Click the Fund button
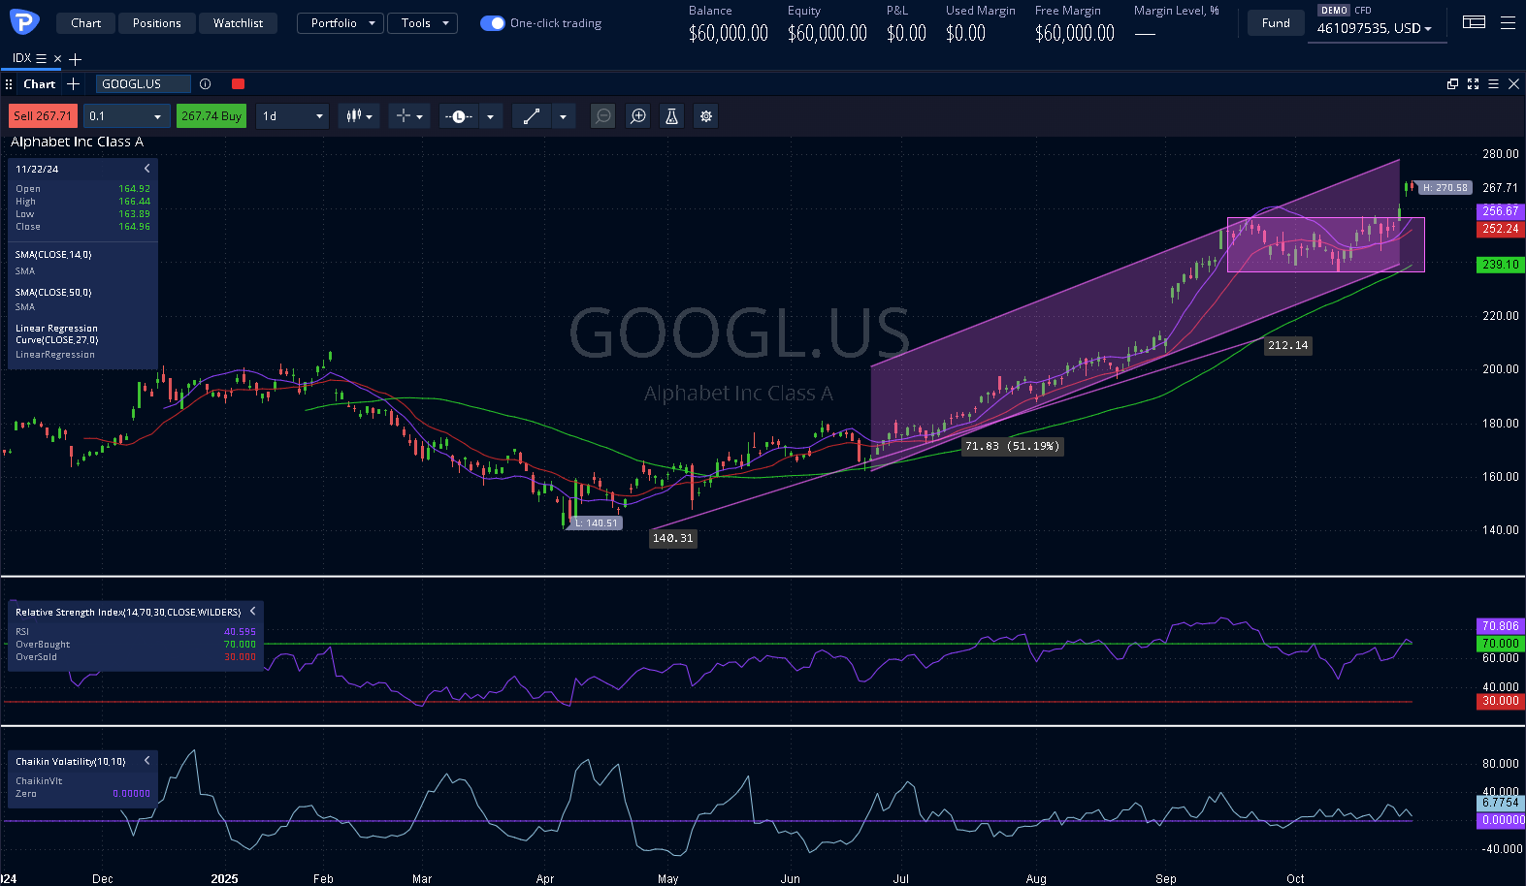Viewport: 1526px width, 886px height. pyautogui.click(x=1276, y=23)
